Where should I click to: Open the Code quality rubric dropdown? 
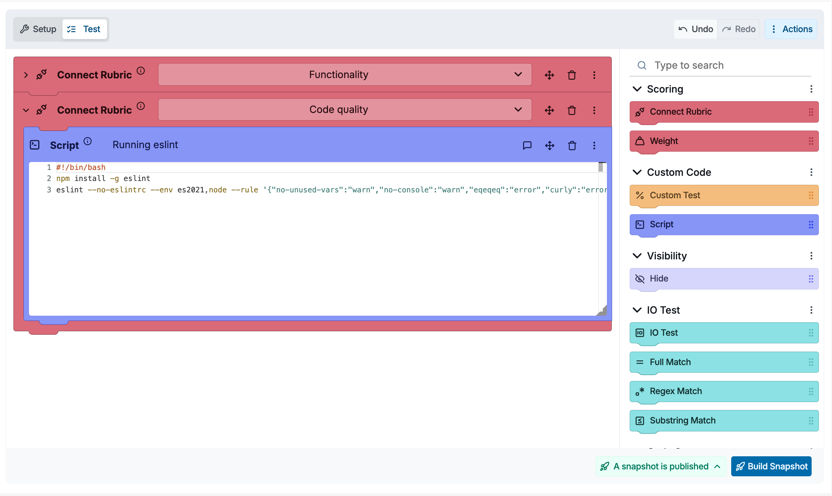(345, 109)
